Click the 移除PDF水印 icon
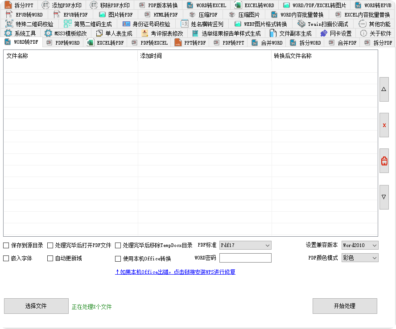Screen dimensions: 396x329 tap(94, 5)
